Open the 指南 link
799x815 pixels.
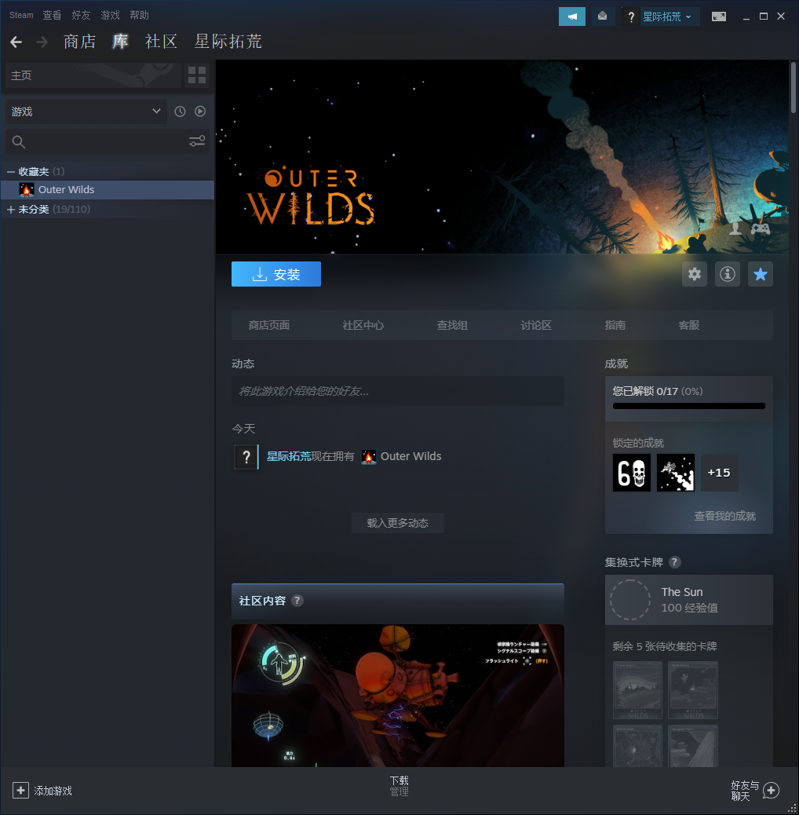tap(615, 325)
